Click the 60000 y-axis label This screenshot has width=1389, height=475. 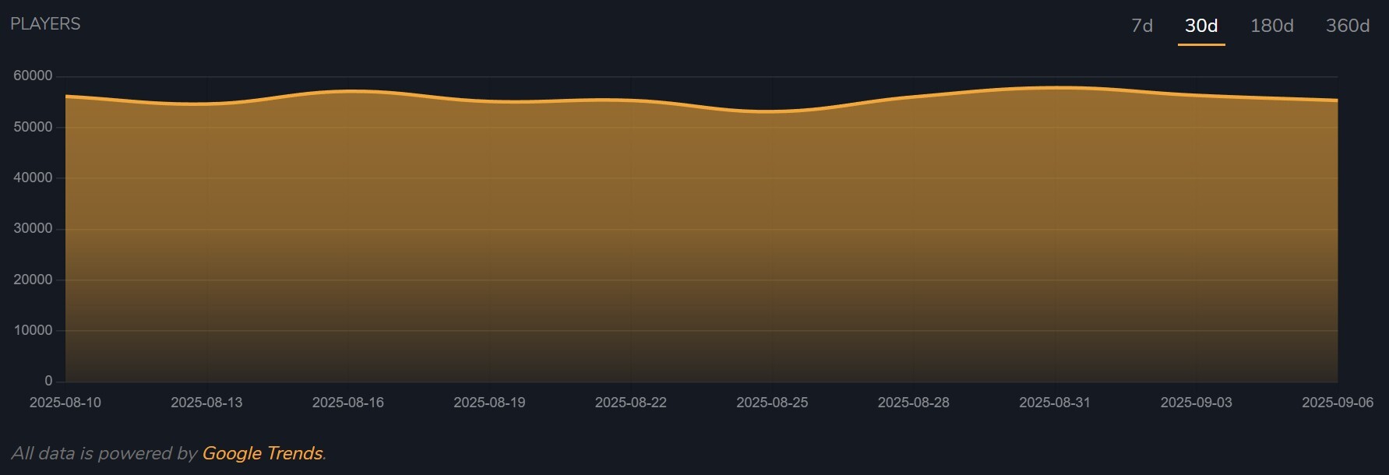[x=33, y=76]
